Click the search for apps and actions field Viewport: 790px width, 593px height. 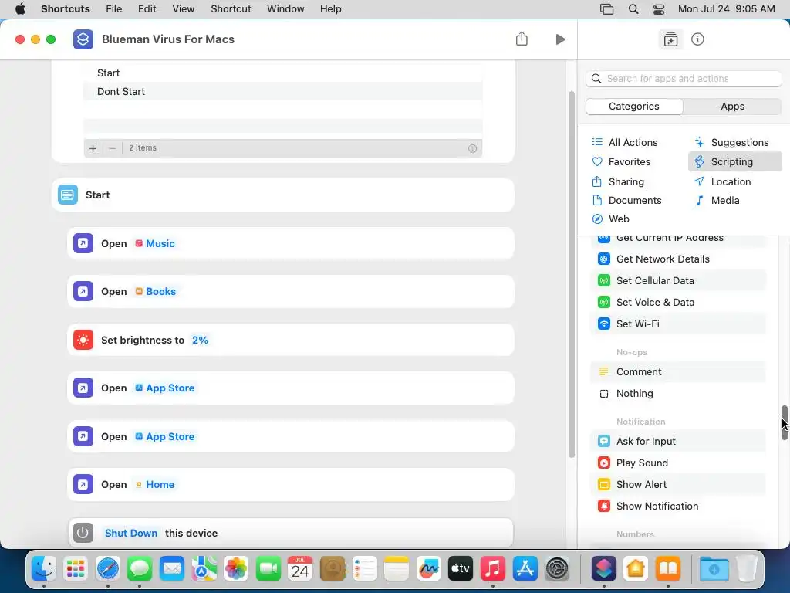[684, 79]
